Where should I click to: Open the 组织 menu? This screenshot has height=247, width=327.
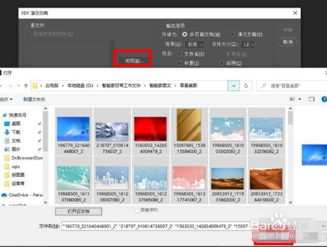click(x=6, y=99)
